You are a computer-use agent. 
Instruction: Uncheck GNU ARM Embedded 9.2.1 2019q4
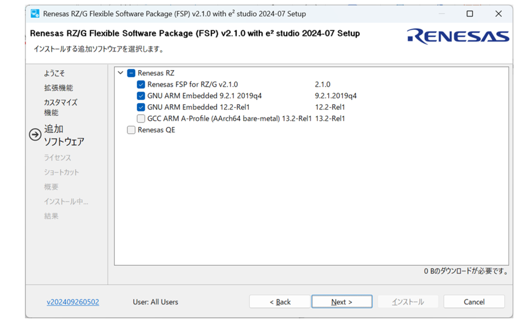(141, 96)
